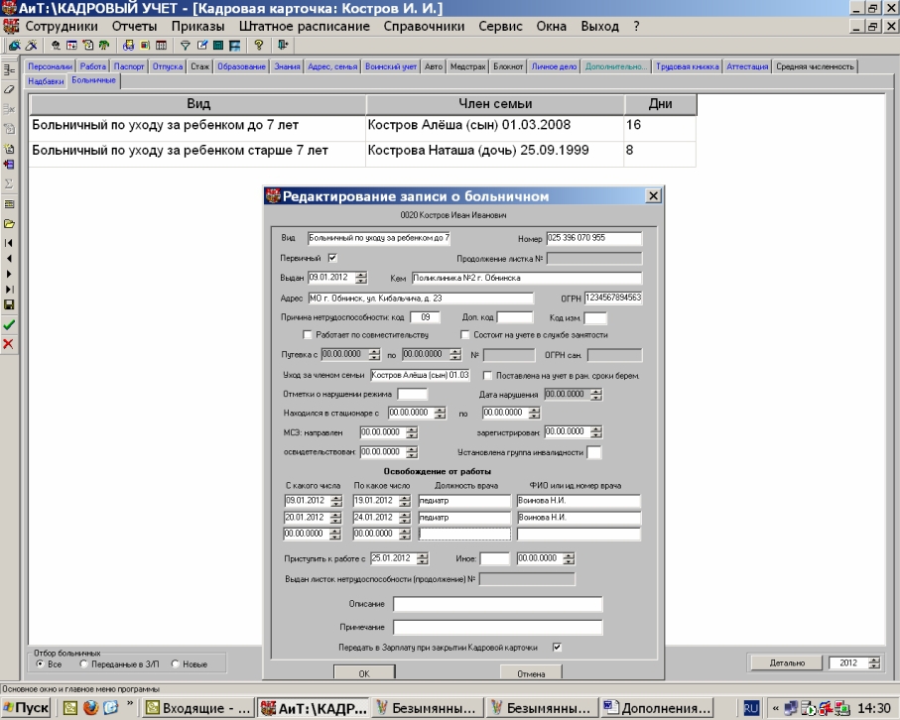
Task: Select the Новые radio button
Action: click(175, 663)
